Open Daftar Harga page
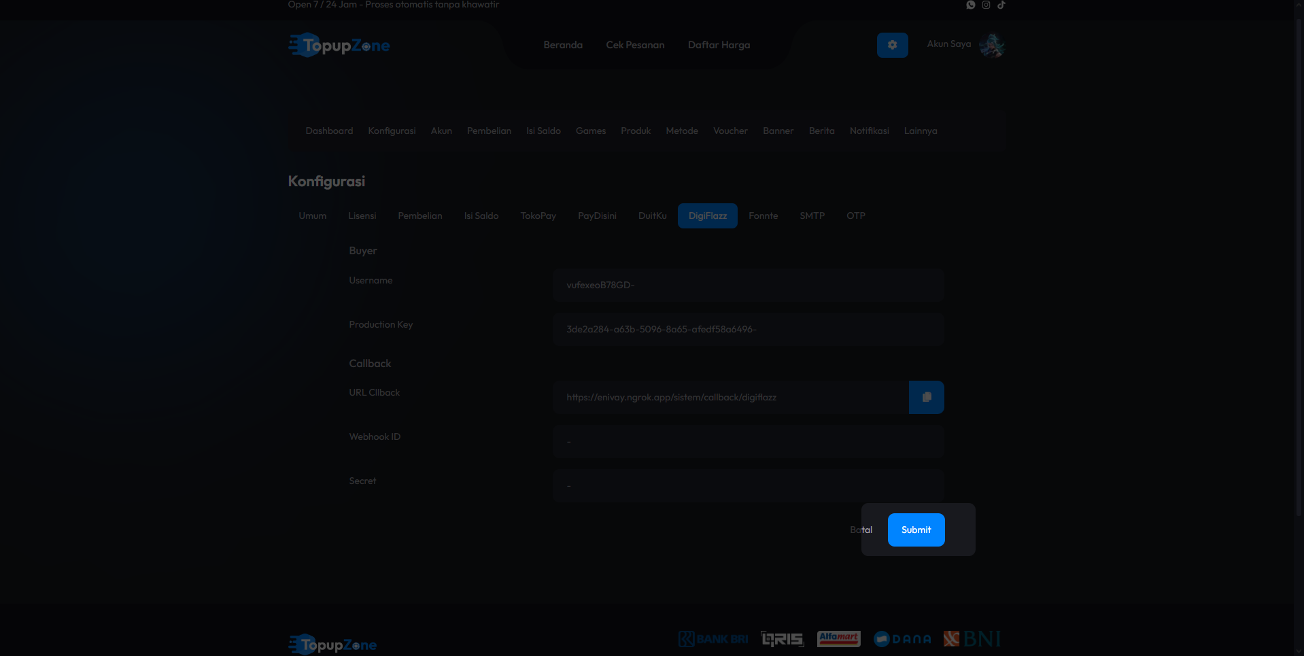The image size is (1304, 656). tap(719, 45)
